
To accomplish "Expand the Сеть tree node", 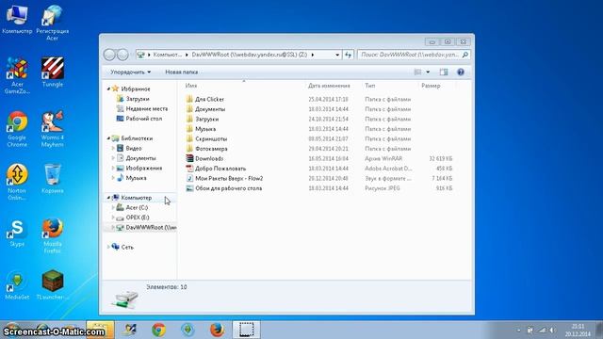I will coord(108,247).
